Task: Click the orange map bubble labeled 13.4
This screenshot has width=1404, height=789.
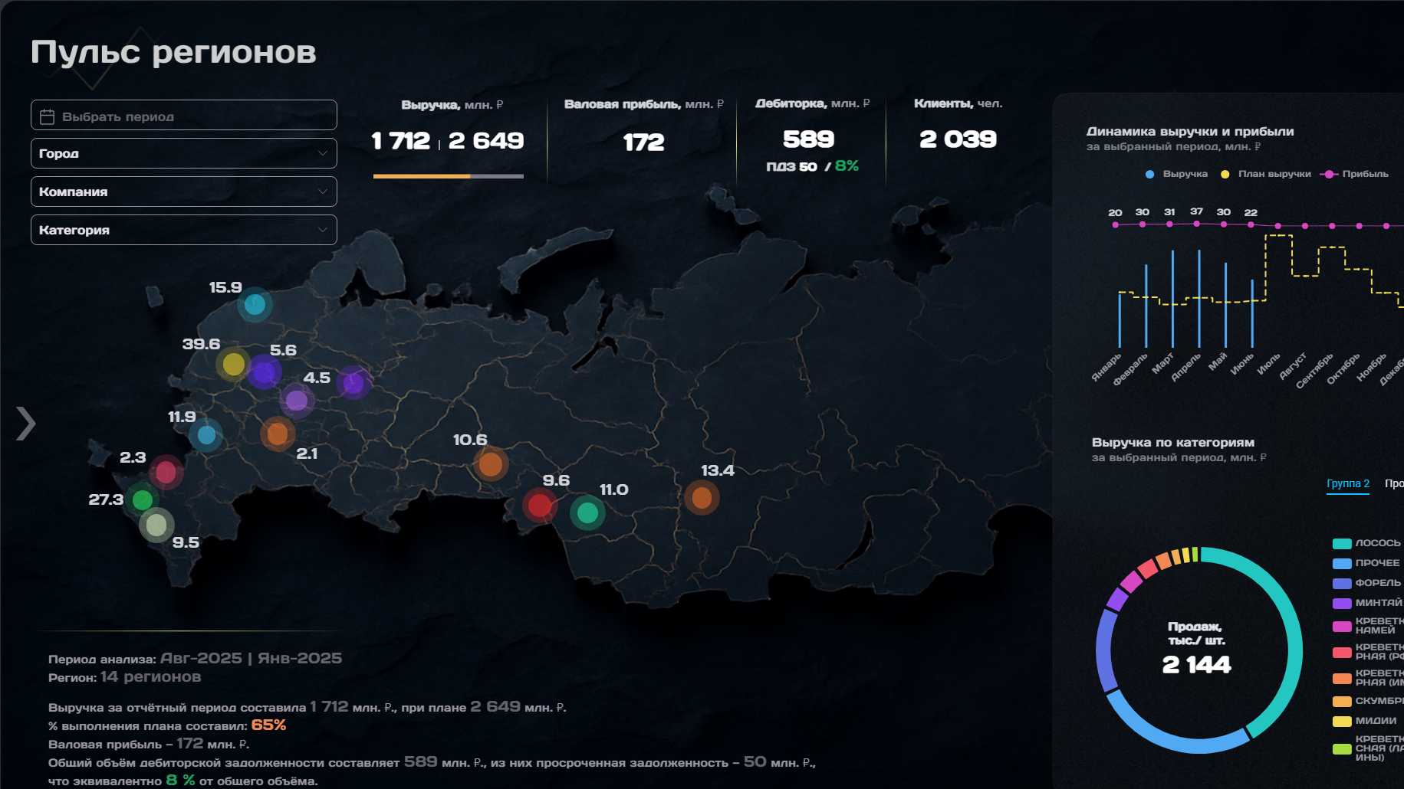Action: [702, 498]
